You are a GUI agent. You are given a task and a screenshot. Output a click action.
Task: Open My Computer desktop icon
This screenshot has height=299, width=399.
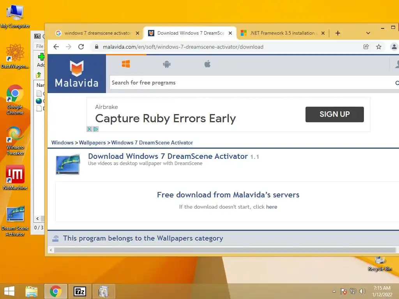point(15,16)
